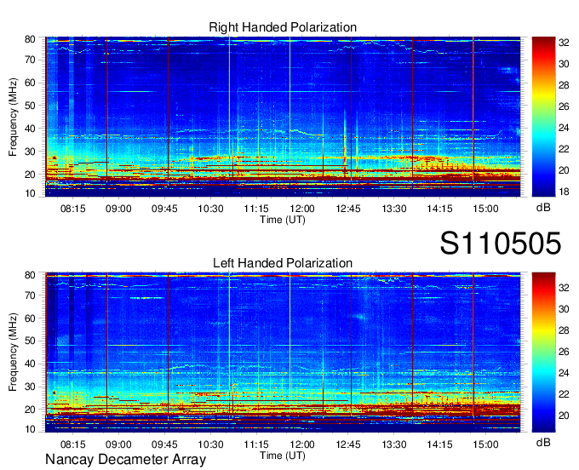579x470 pixels.
Task: Click the 'Left Handed Polarization' plot title
Action: point(283,263)
